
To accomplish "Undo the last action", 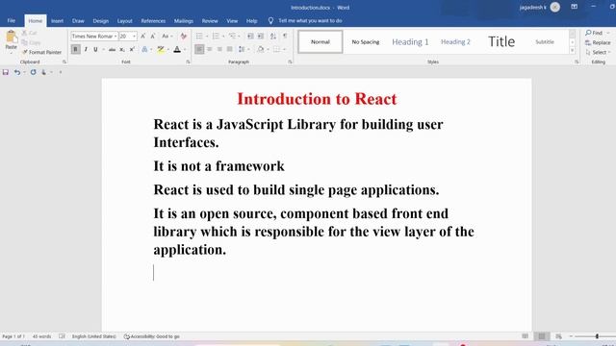I will tap(17, 72).
